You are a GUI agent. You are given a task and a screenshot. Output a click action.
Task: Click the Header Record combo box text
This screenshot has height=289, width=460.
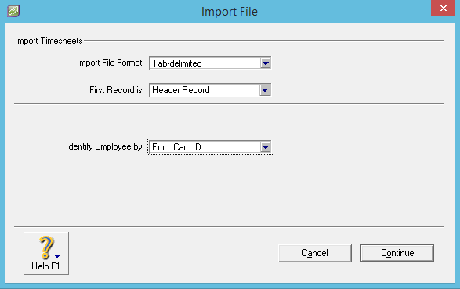[181, 90]
